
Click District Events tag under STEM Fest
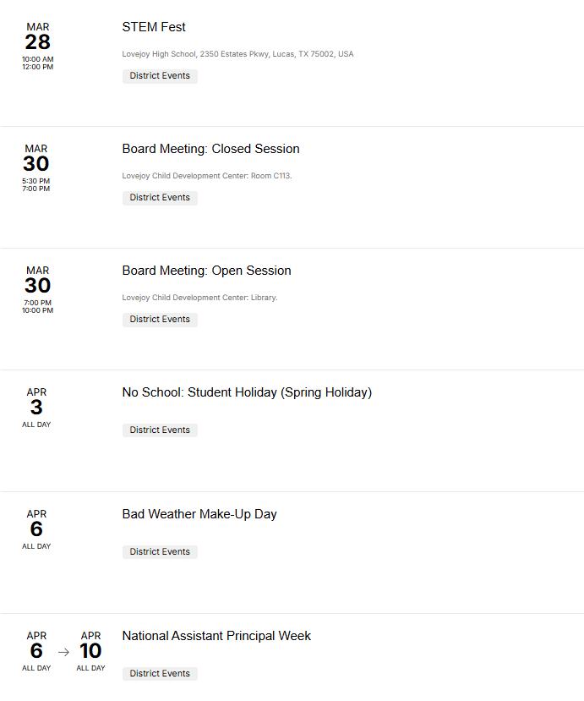pos(160,76)
